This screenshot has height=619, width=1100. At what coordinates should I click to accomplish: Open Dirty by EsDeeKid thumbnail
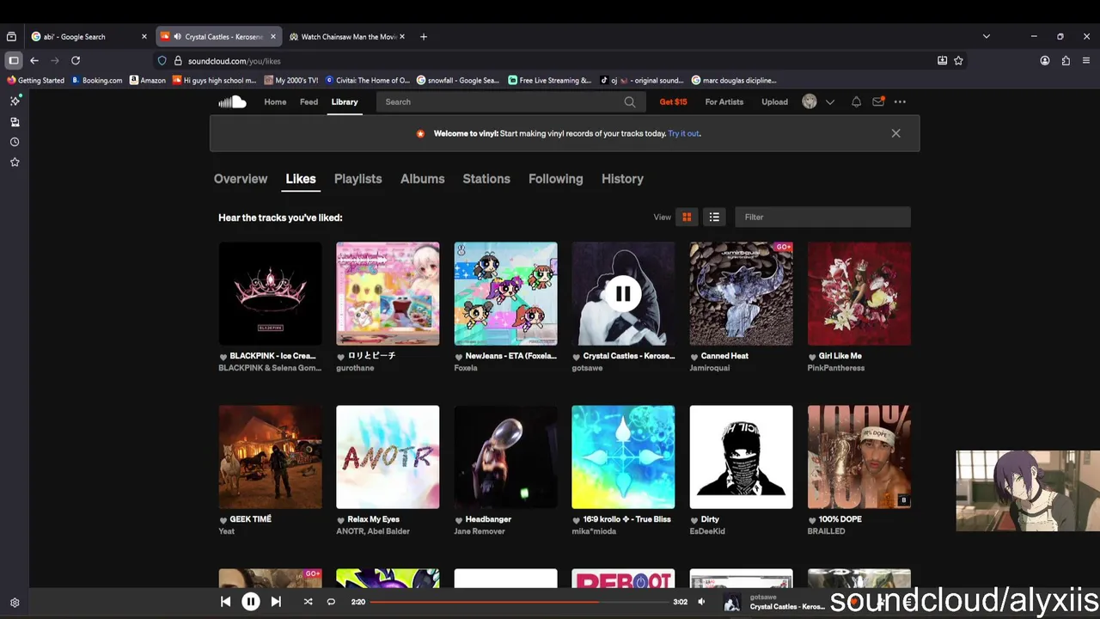click(x=741, y=457)
